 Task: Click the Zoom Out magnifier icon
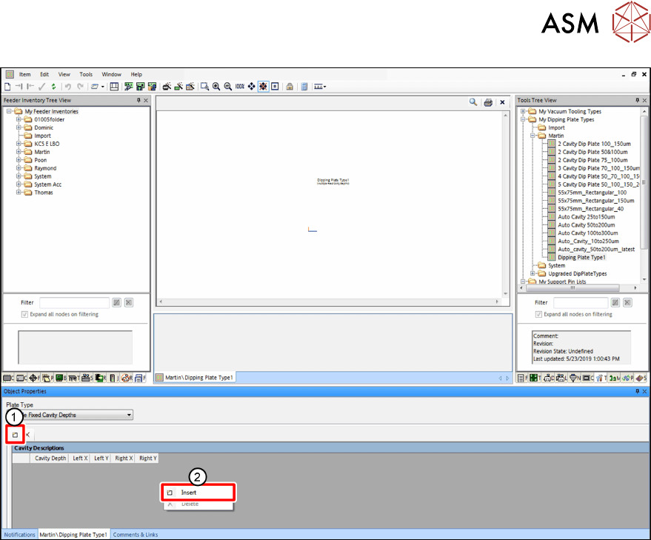[228, 87]
